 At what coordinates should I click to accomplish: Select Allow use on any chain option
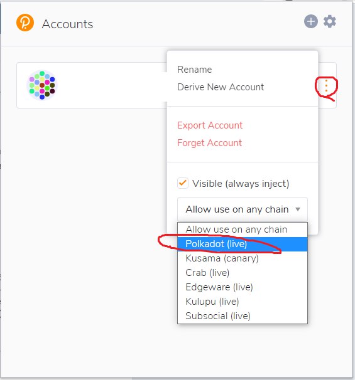point(243,230)
